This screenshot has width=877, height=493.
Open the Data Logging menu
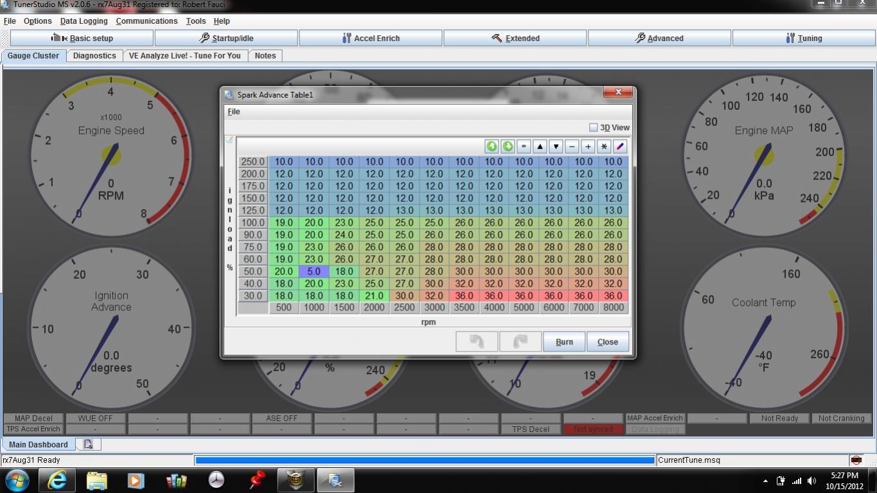(x=84, y=21)
